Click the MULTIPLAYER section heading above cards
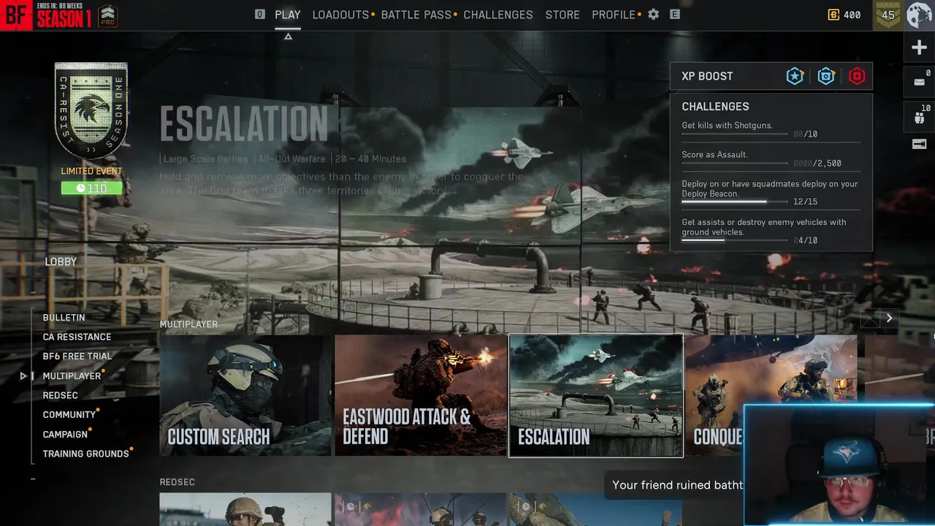This screenshot has height=526, width=935. coord(188,324)
